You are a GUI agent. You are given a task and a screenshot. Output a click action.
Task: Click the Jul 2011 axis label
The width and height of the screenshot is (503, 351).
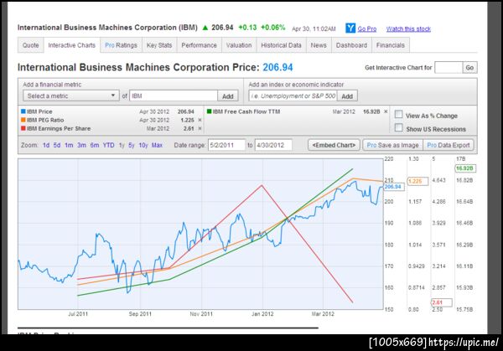[x=78, y=314]
